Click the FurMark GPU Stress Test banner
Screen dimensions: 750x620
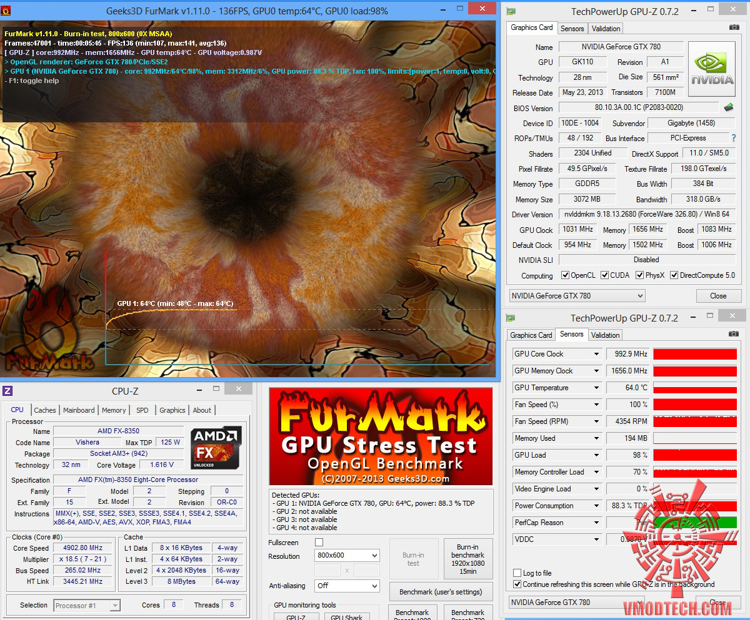click(381, 436)
